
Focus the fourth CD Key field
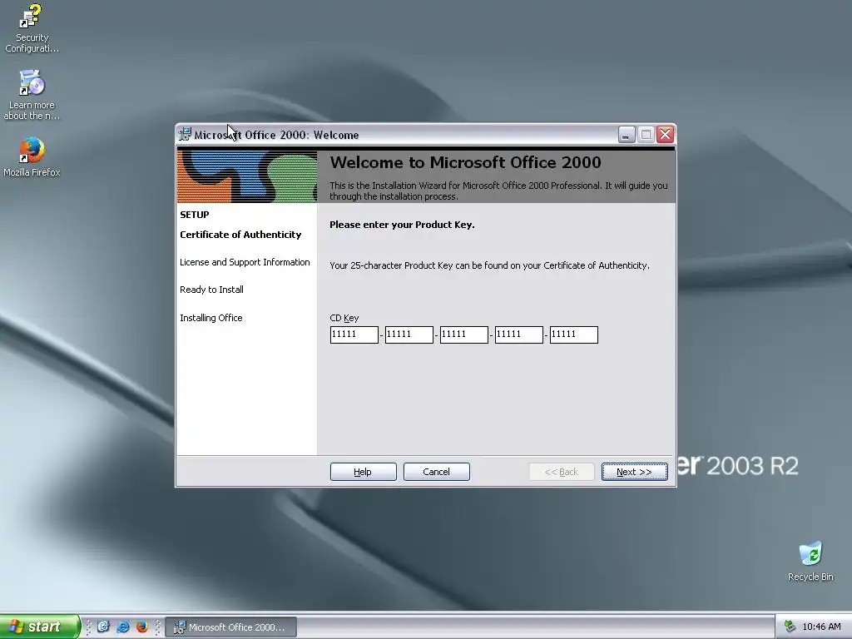[518, 334]
